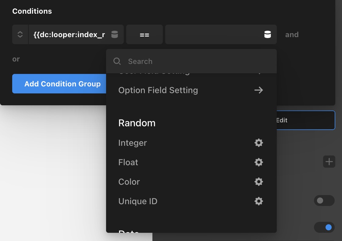Click Add Condition Group button

[59, 84]
